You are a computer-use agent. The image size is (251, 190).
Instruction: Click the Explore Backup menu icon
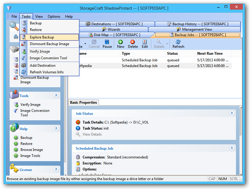(24, 37)
